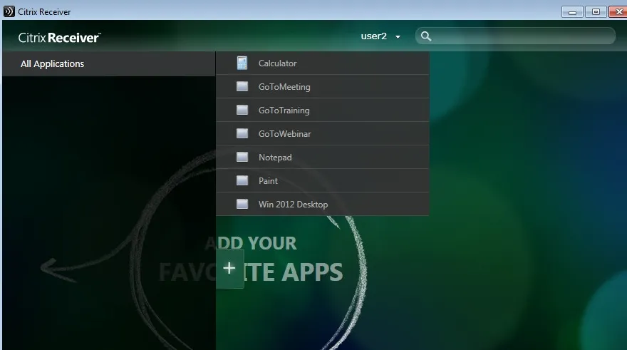Choose Win 2012 Desktop from the list
627x350 pixels.
coord(323,205)
